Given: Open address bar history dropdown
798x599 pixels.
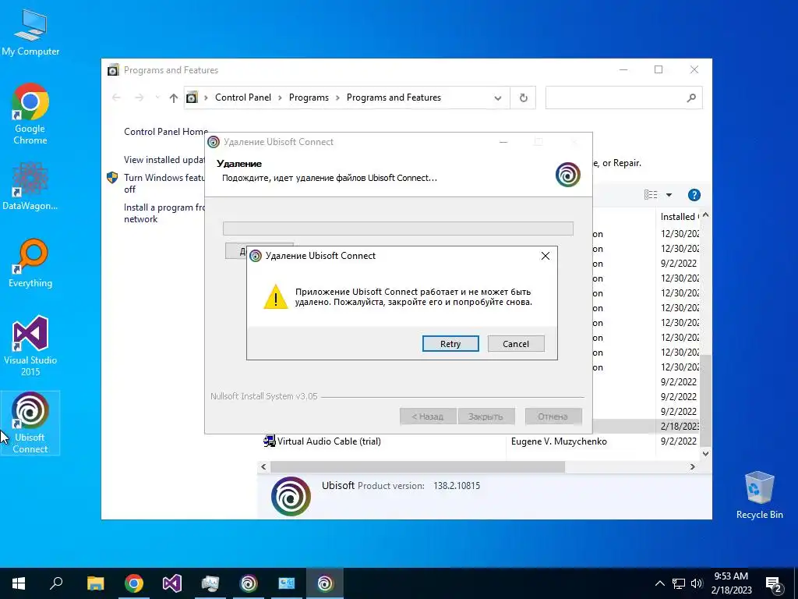Looking at the screenshot, I should (x=498, y=97).
